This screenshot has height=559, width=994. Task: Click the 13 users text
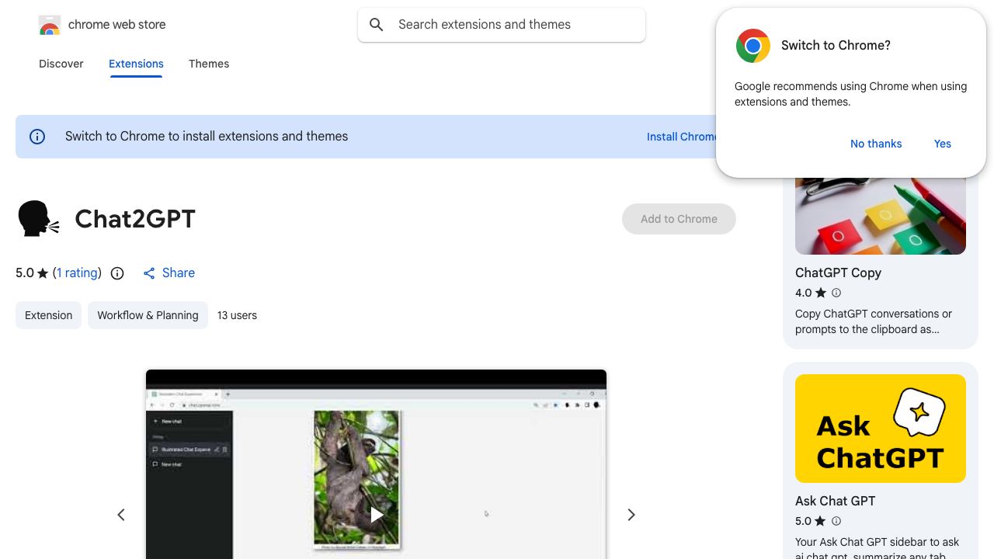(237, 315)
